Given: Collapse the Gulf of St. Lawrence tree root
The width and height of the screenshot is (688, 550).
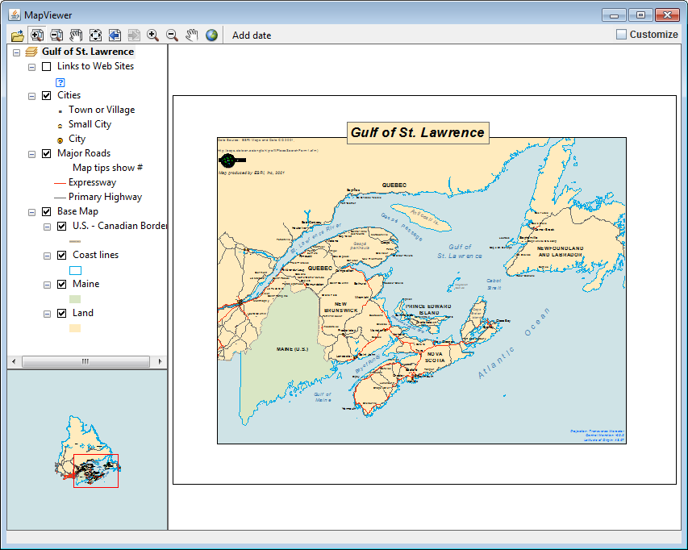Looking at the screenshot, I should coord(17,52).
